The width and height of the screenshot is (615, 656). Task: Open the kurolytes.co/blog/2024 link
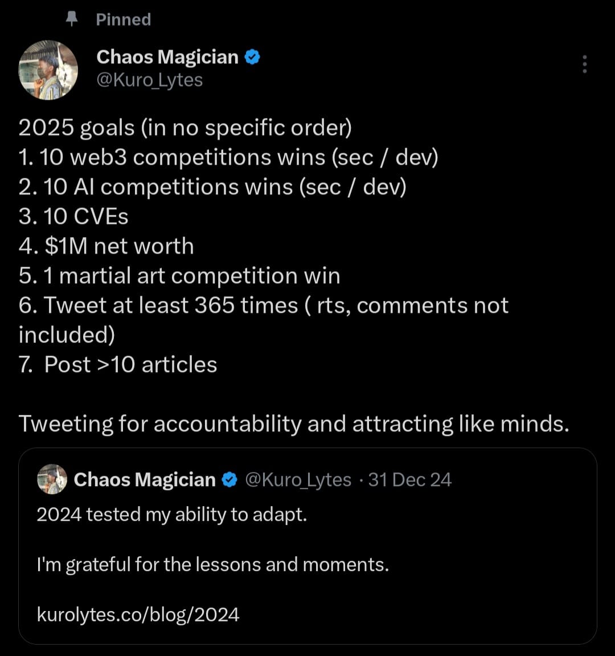(x=138, y=614)
